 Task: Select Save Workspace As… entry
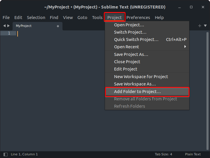click(147, 84)
